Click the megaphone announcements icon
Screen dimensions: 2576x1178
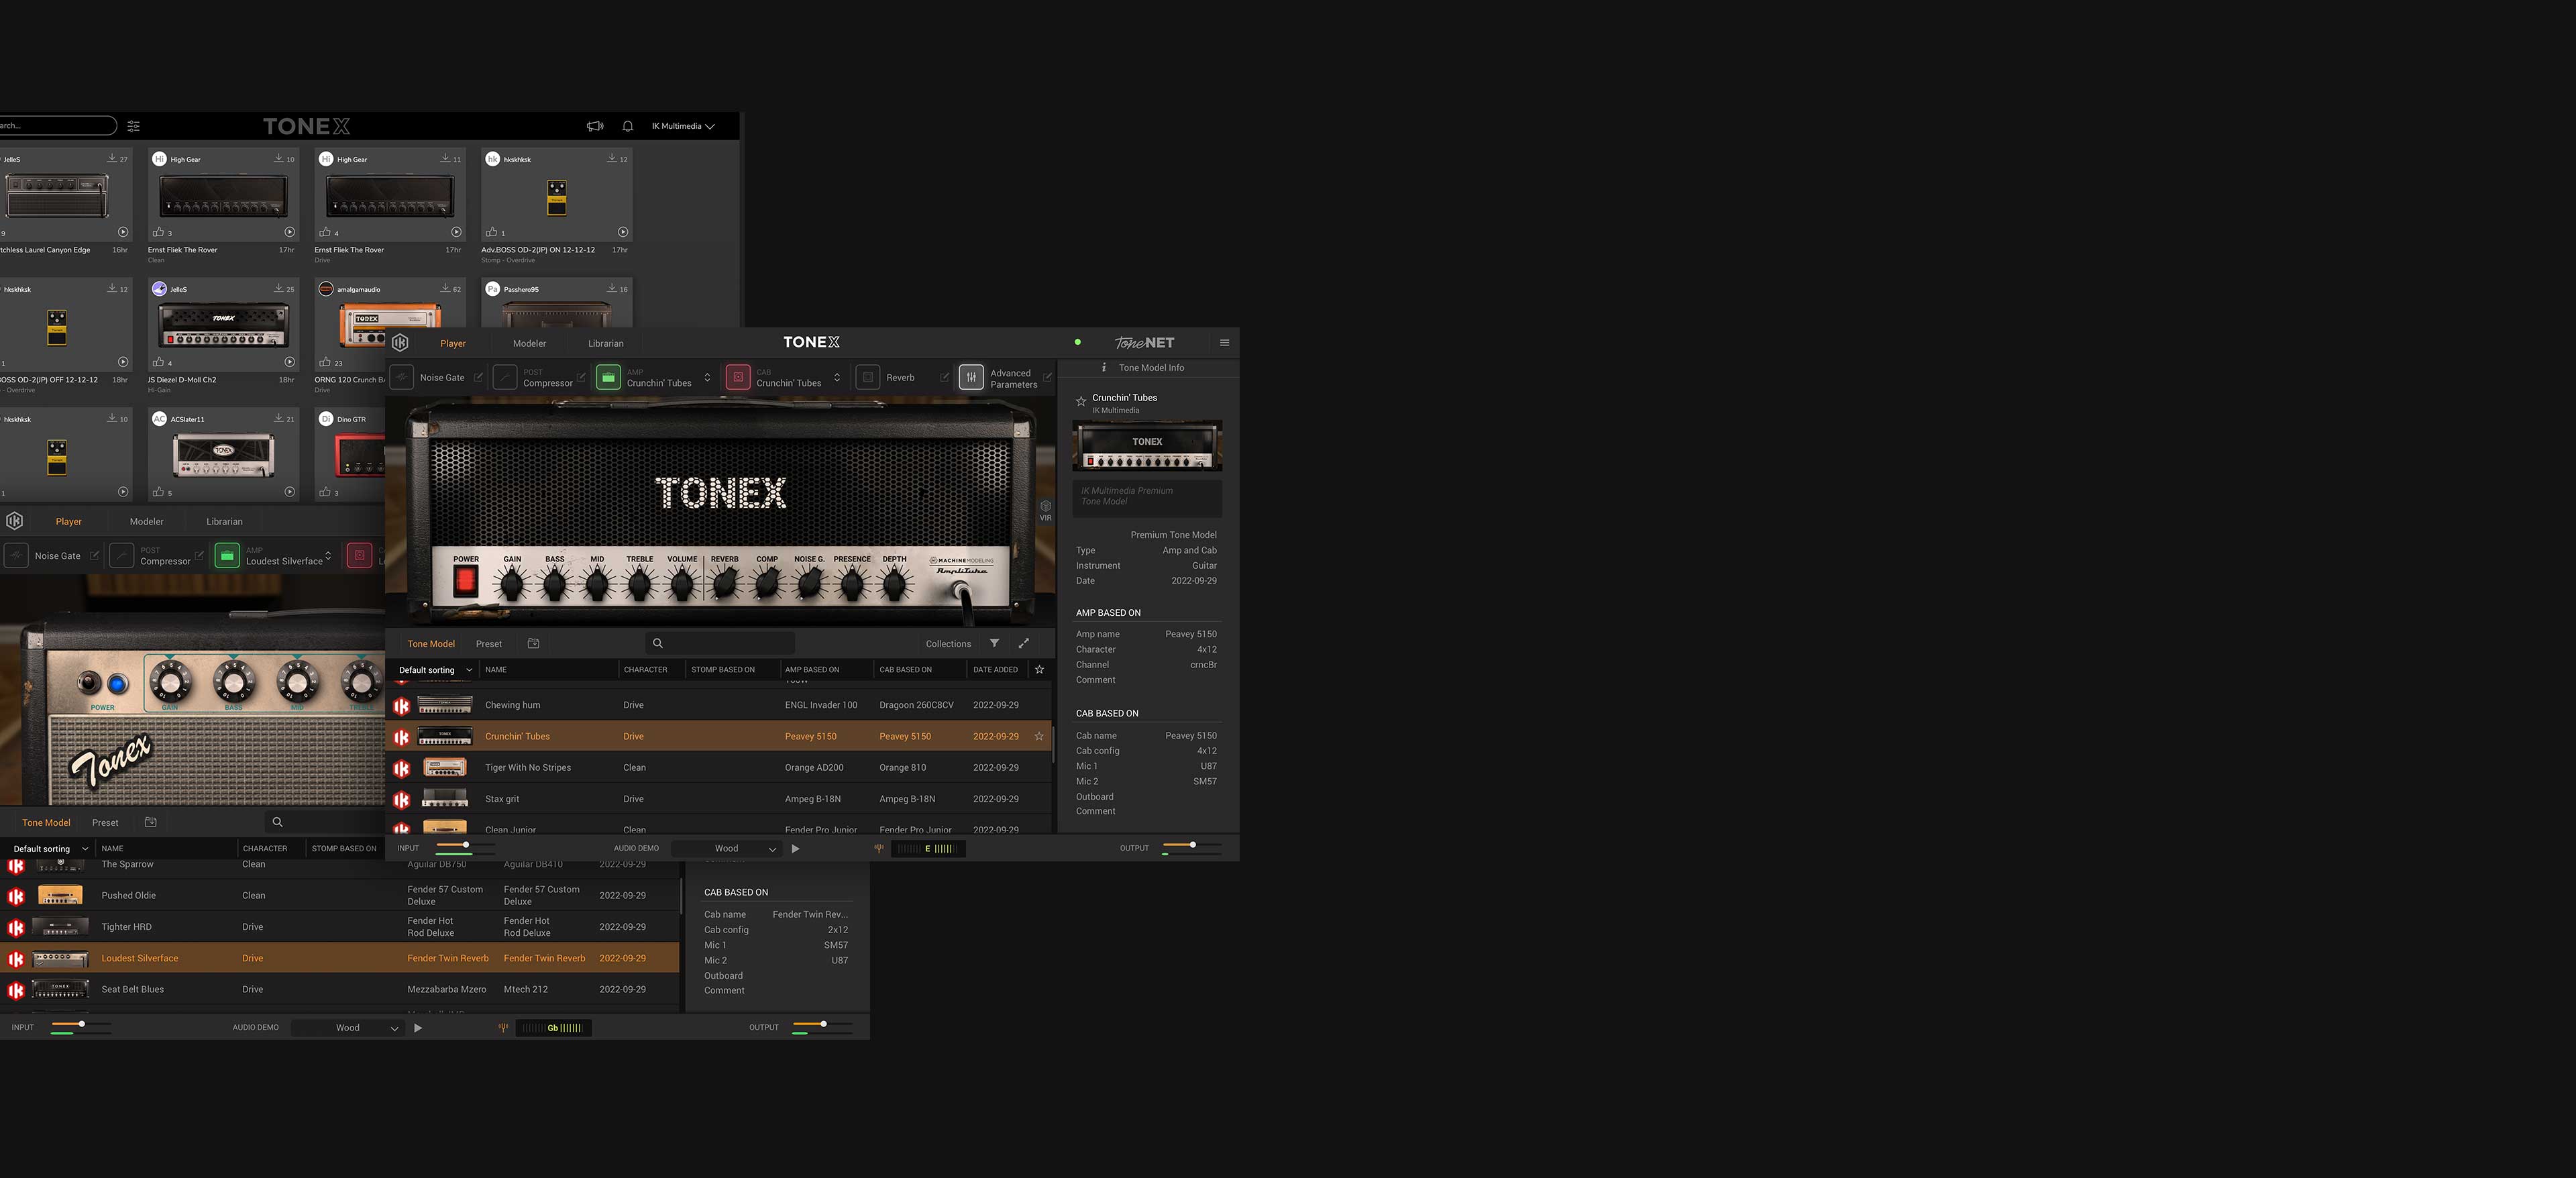(x=595, y=126)
